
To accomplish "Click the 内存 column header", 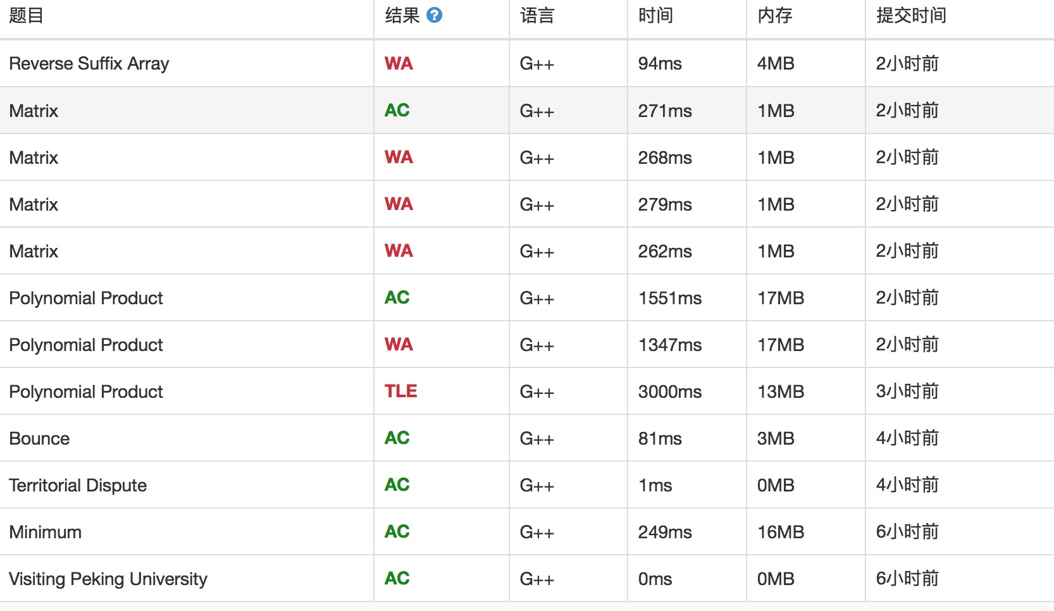I will [x=775, y=15].
